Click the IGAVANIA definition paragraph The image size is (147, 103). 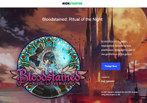point(118,48)
